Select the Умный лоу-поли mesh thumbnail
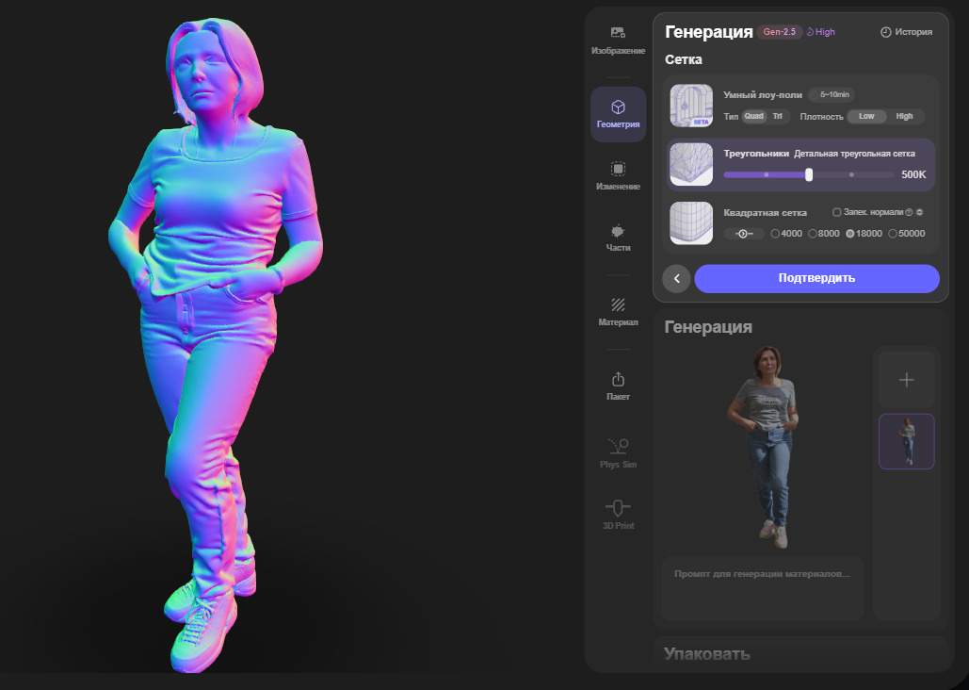This screenshot has height=690, width=969. pyautogui.click(x=691, y=106)
